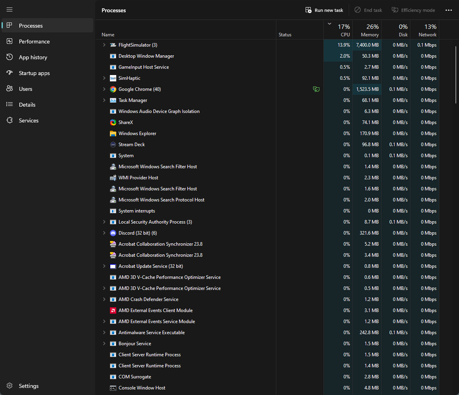Sort processes by Memory column header
459x395 pixels.
[367, 30]
